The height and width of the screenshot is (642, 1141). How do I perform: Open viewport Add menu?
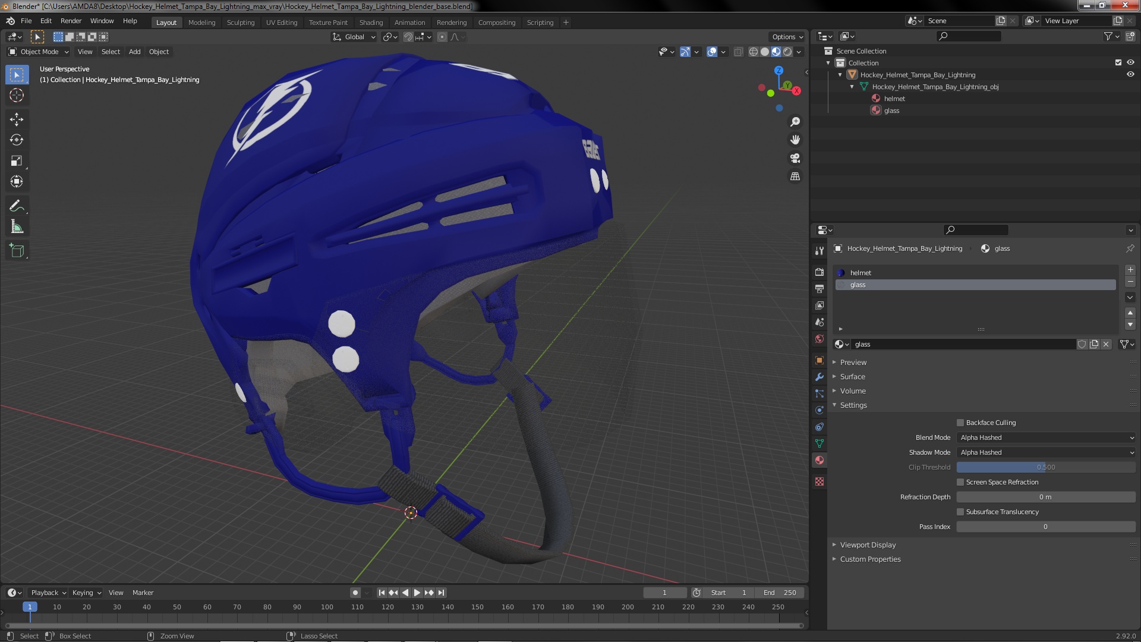135,52
